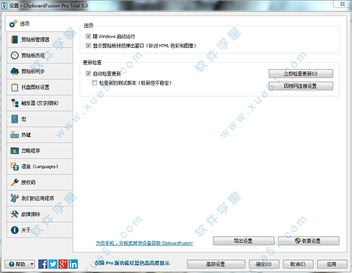The height and width of the screenshot is (273, 352).
Task: Go to the 忽略程序 tab
Action: point(40,150)
